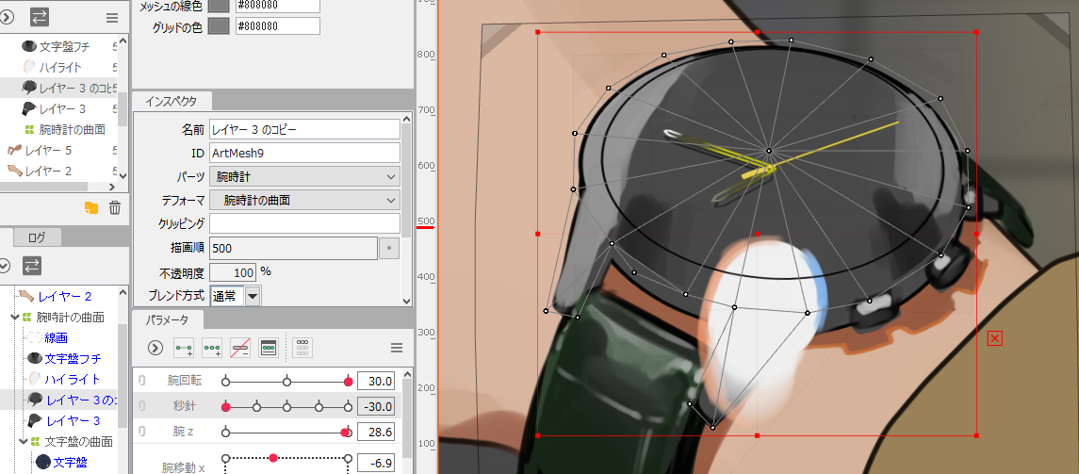
Task: Click the 線画 dashed circle thumbnail in the tree
Action: [x=35, y=337]
